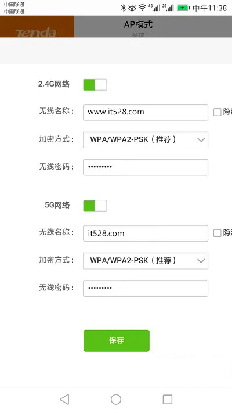Viewport: 232px width, 413px height.
Task: Focus the 2.4G 无线名称 field www.it528.com
Action: [146, 112]
